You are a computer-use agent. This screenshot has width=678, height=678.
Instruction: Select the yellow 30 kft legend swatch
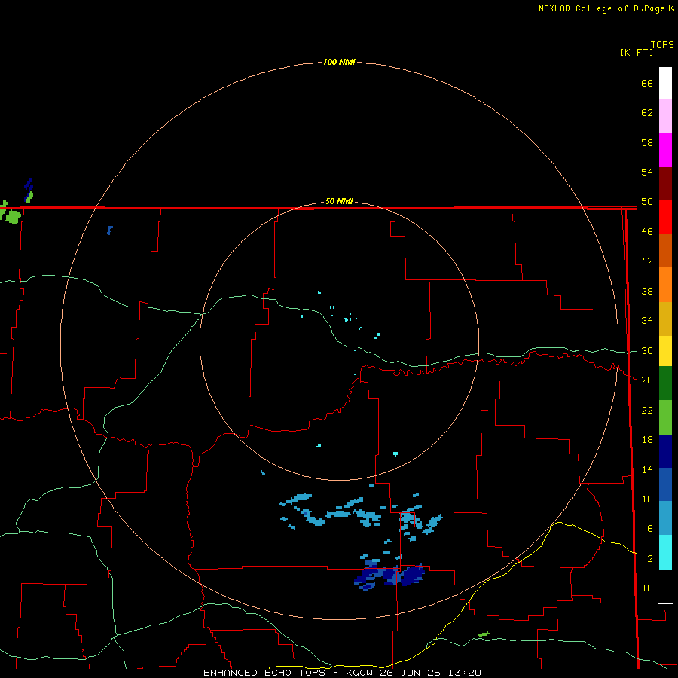tap(665, 351)
